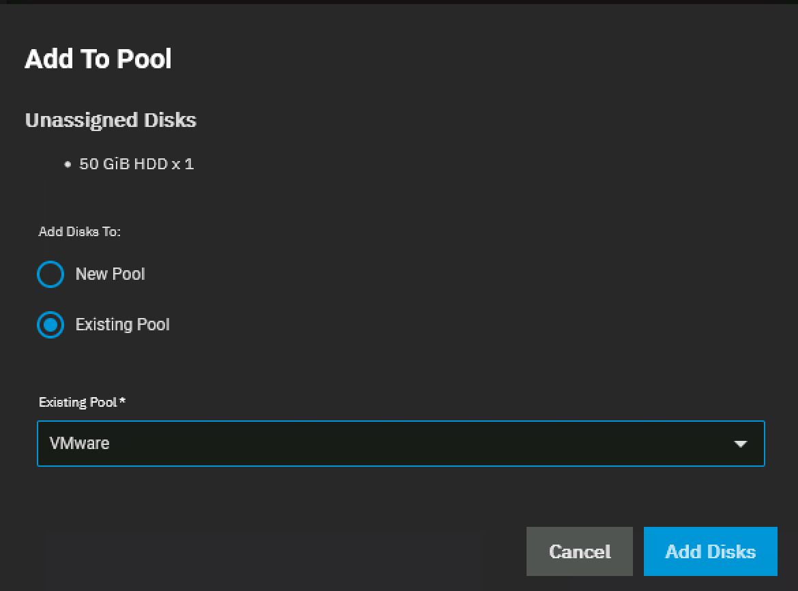Click the '50 GiB HDD x 1' entry

[136, 164]
